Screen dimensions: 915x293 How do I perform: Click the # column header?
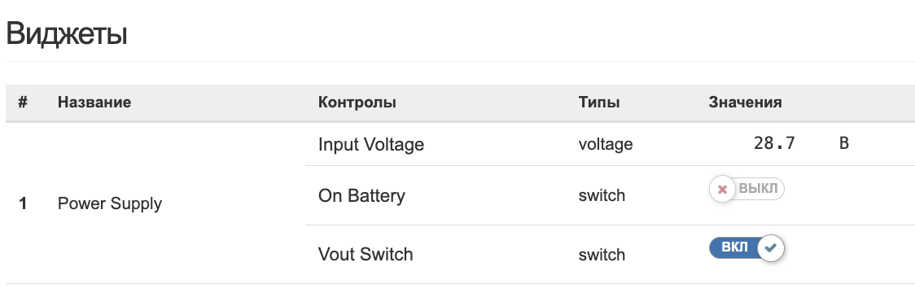(23, 102)
